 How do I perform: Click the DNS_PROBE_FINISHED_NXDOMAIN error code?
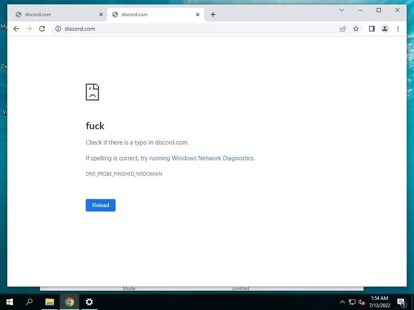(124, 174)
